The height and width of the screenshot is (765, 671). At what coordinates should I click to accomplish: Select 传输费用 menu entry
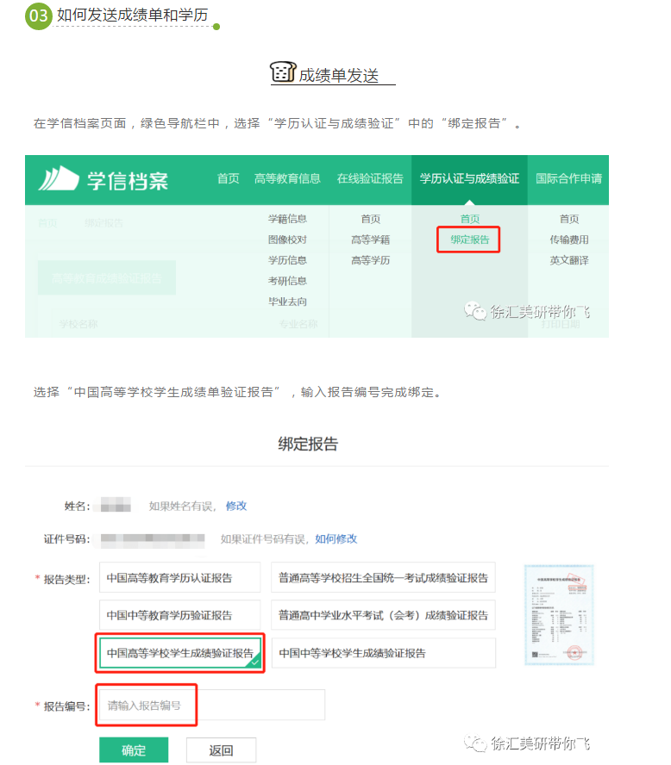click(569, 239)
